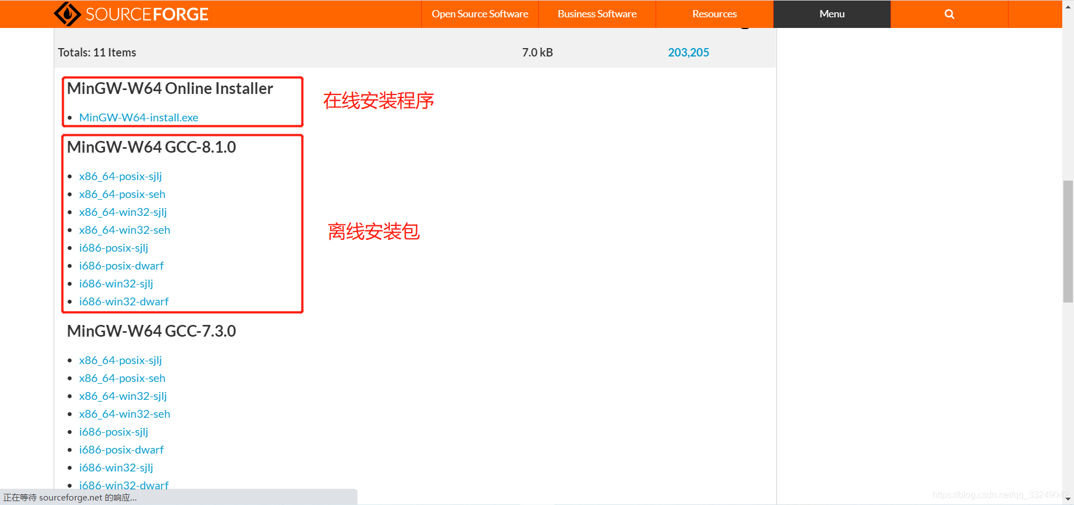
Task: Open GCC-8.1.0 x86_64-win32-seh link
Action: pyautogui.click(x=125, y=230)
